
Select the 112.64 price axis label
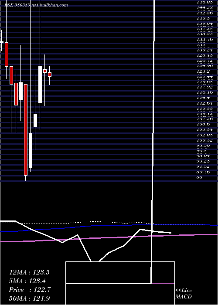204,103
